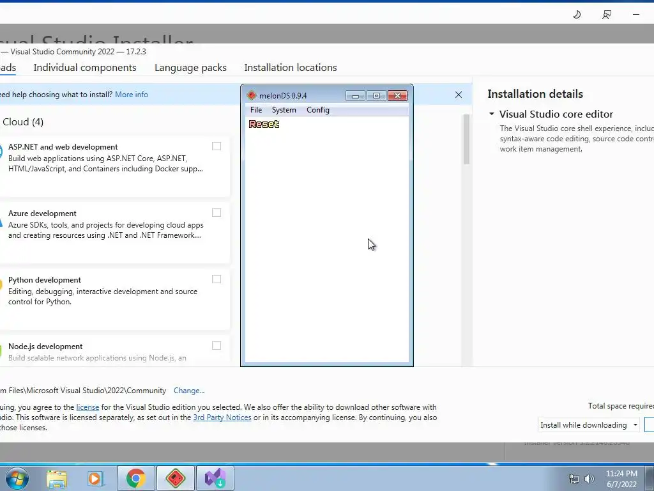Click the network tray icon
654x491 pixels.
coord(574,479)
